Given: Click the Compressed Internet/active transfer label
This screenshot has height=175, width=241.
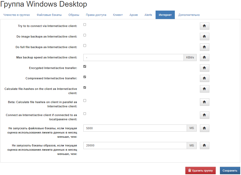Looking at the screenshot, I should 51,78.
